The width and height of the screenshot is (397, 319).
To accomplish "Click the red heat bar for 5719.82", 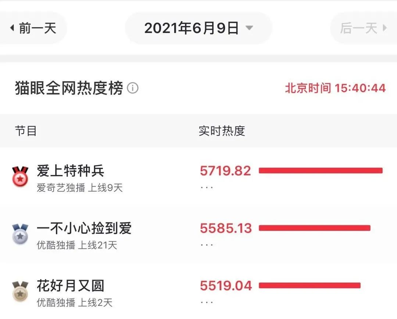I will (x=321, y=171).
